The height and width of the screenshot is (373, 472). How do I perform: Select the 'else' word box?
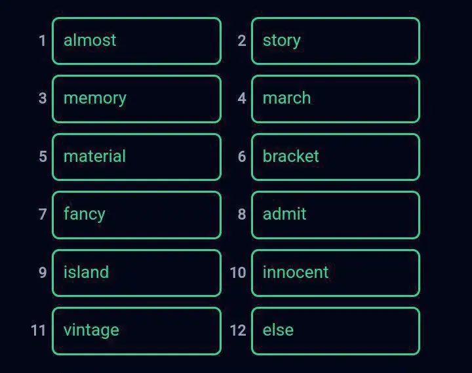336,331
